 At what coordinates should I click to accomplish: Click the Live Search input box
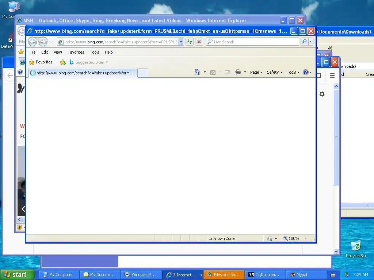point(252,42)
